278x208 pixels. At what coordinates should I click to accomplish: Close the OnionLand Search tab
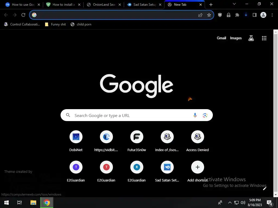[x=120, y=5]
